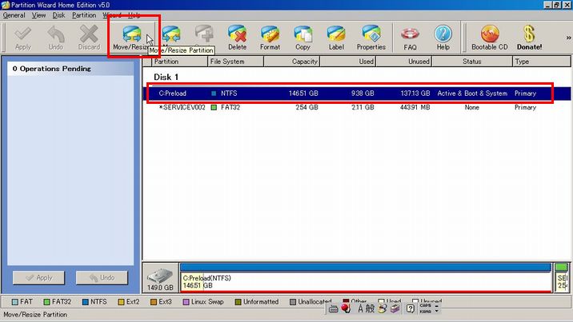The image size is (573, 322).
Task: Sort by the Capacity column header
Action: (x=291, y=62)
